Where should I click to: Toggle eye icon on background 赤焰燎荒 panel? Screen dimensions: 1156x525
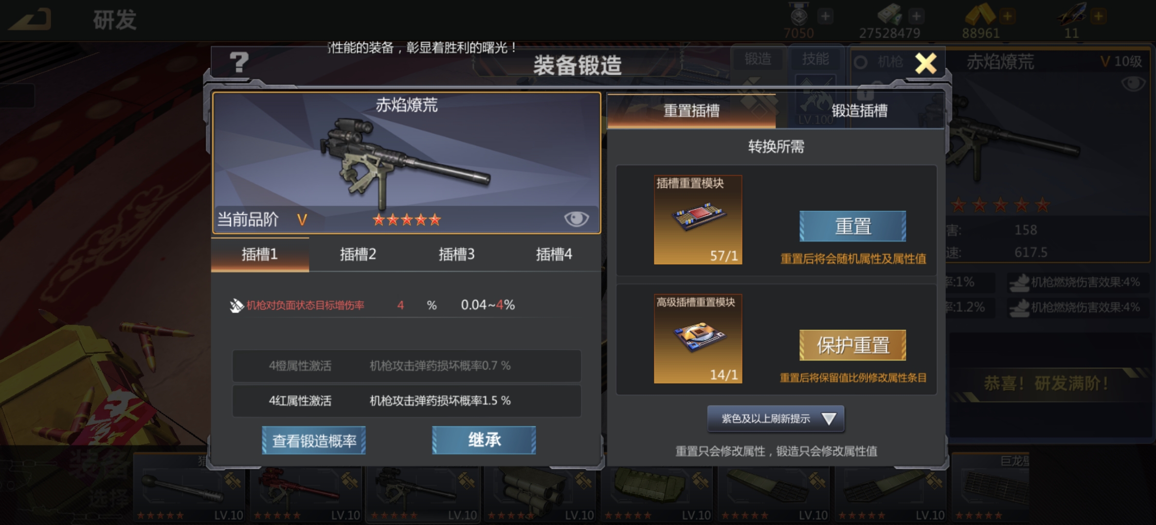point(1133,84)
